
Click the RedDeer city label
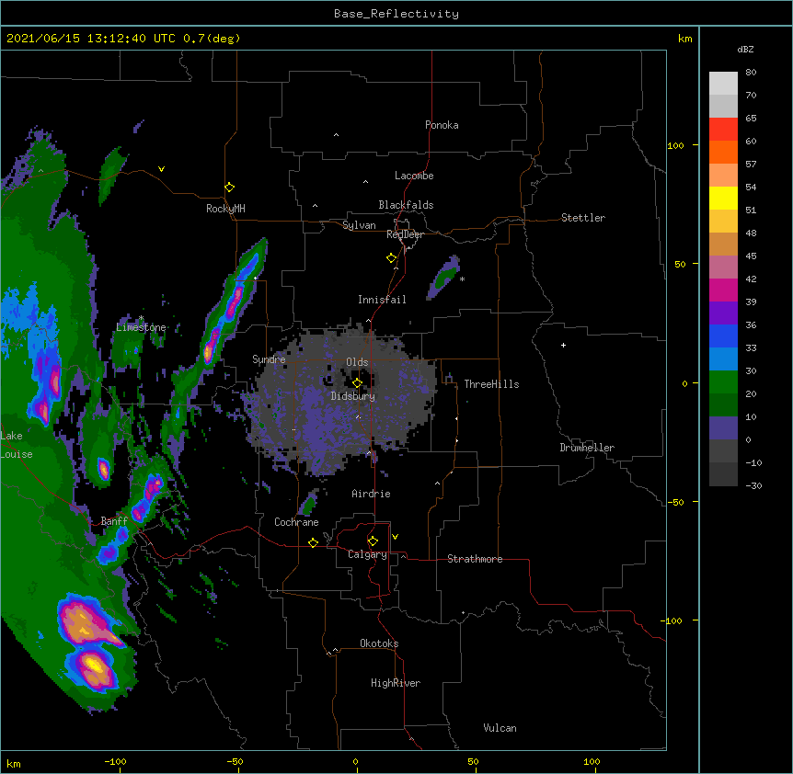(405, 234)
